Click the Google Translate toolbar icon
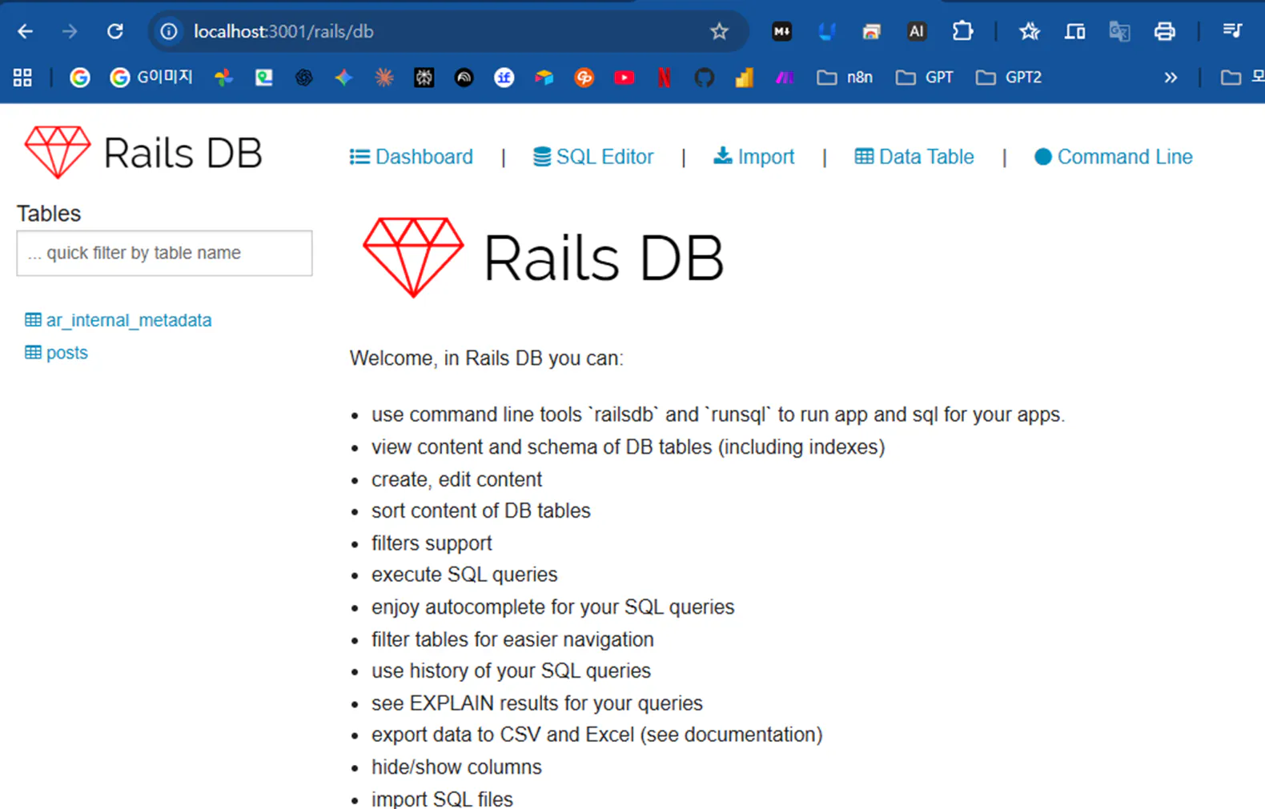 (x=1119, y=31)
